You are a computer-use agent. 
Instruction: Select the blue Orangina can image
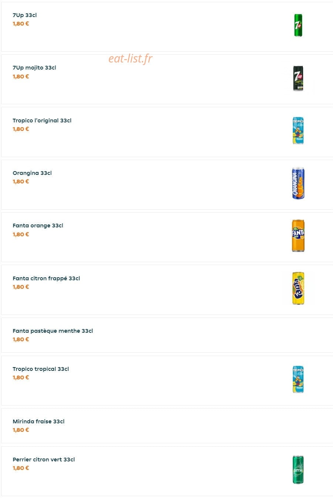click(x=298, y=183)
